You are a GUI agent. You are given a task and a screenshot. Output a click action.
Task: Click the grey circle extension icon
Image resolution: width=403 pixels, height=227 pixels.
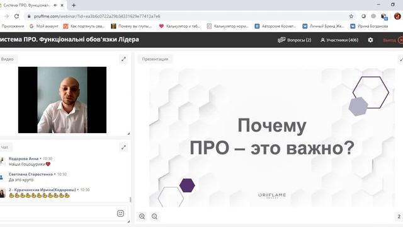(x=373, y=16)
